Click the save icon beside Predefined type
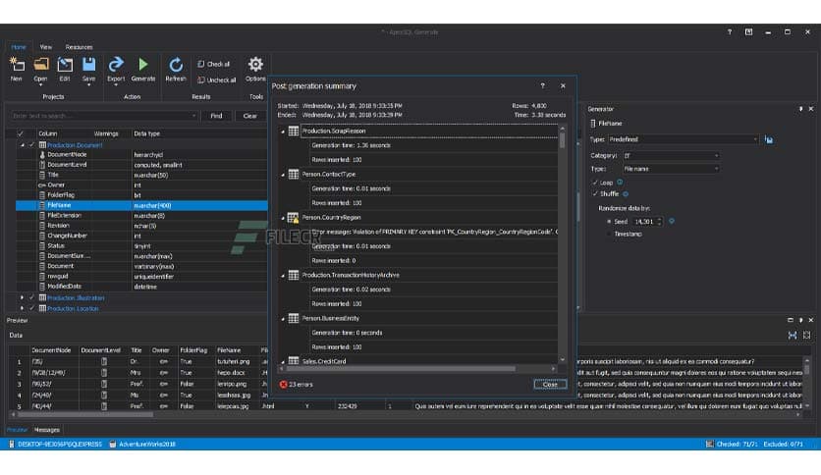This screenshot has width=821, height=475. pyautogui.click(x=769, y=140)
